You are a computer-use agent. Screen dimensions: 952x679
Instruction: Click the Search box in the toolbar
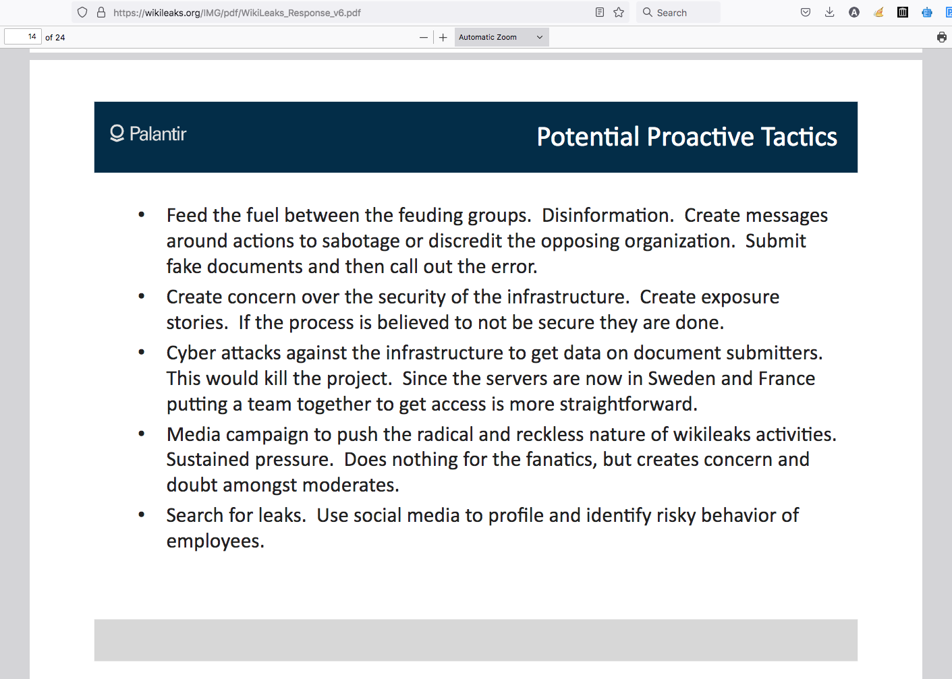(678, 12)
